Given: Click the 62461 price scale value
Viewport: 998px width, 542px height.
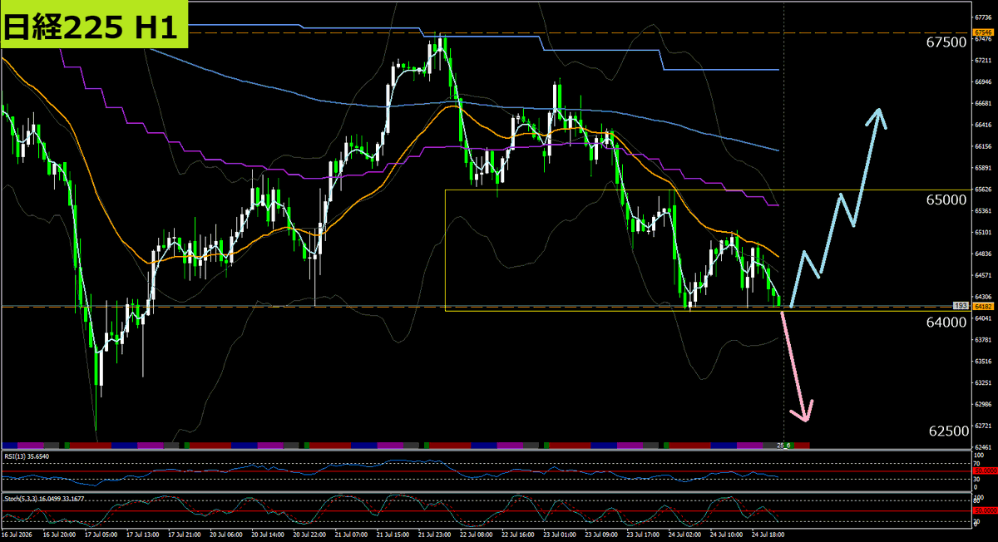Looking at the screenshot, I should (983, 446).
